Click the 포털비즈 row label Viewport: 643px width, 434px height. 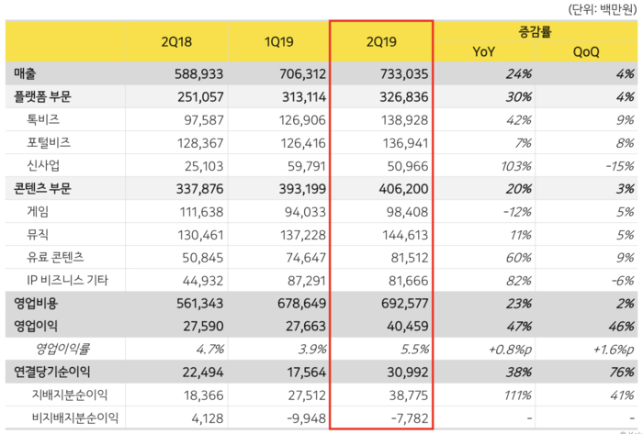tap(50, 142)
